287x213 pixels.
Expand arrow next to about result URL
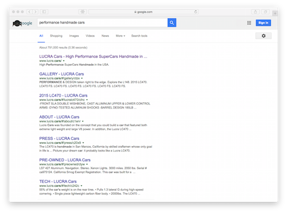coord(83,121)
